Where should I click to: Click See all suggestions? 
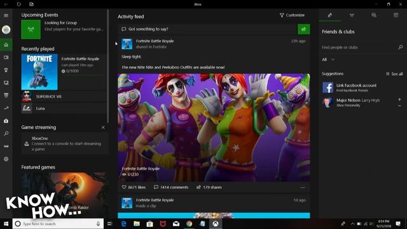pyautogui.click(x=394, y=74)
